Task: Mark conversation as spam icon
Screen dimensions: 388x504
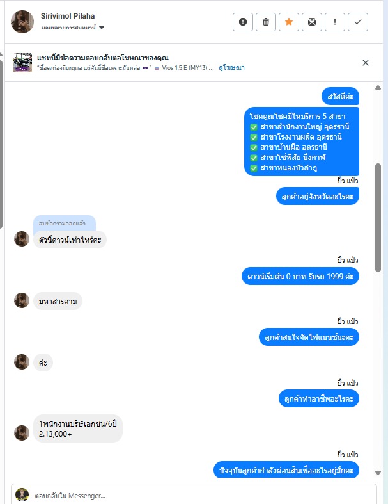Action: pyautogui.click(x=243, y=22)
